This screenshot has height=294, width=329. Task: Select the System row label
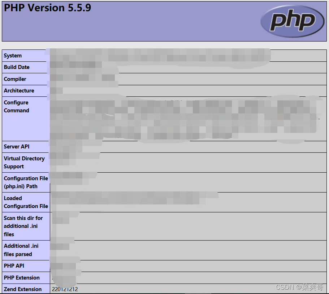click(x=13, y=56)
